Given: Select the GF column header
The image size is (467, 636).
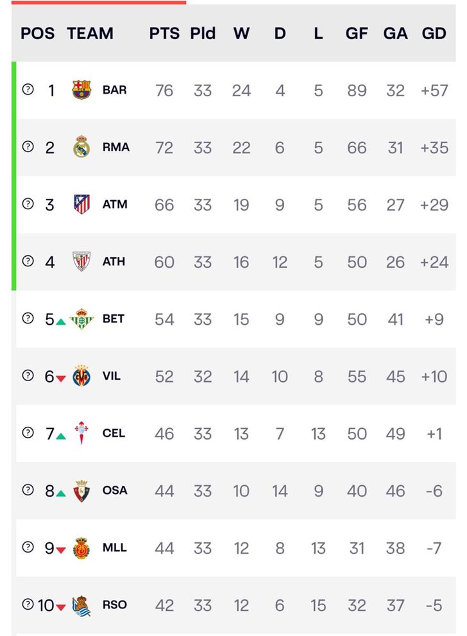Looking at the screenshot, I should click(x=357, y=33).
